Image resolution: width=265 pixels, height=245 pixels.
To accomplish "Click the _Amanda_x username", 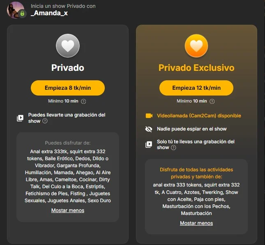I will coord(49,13).
